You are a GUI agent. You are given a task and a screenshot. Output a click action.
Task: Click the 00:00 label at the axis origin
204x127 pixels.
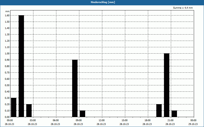click(10, 120)
